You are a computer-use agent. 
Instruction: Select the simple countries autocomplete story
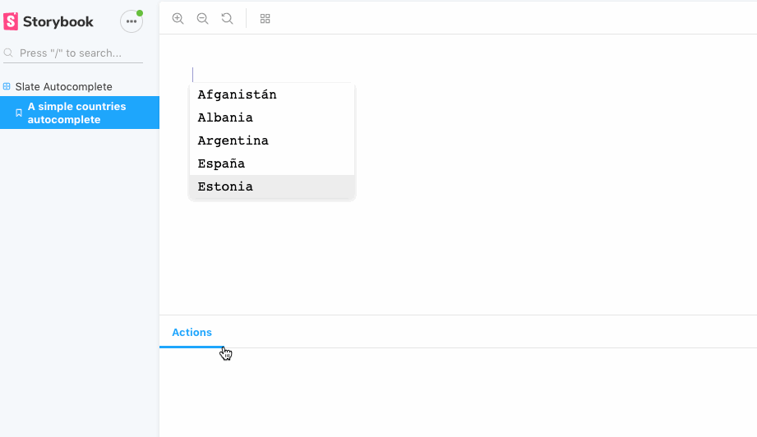coord(76,113)
